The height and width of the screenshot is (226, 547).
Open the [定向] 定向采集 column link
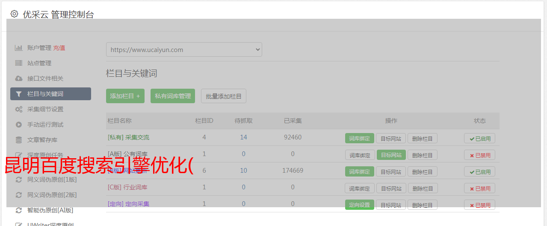click(128, 204)
